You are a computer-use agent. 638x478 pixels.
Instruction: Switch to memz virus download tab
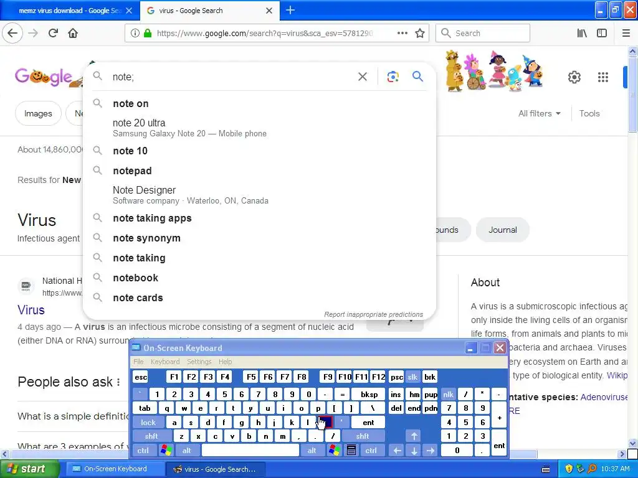70,11
